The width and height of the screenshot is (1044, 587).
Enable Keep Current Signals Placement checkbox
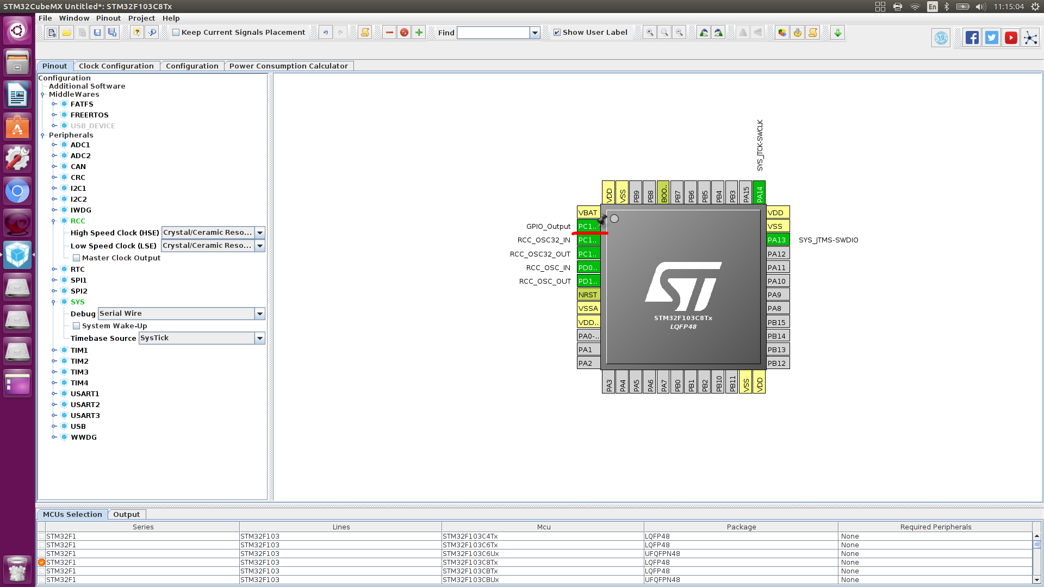coord(176,33)
